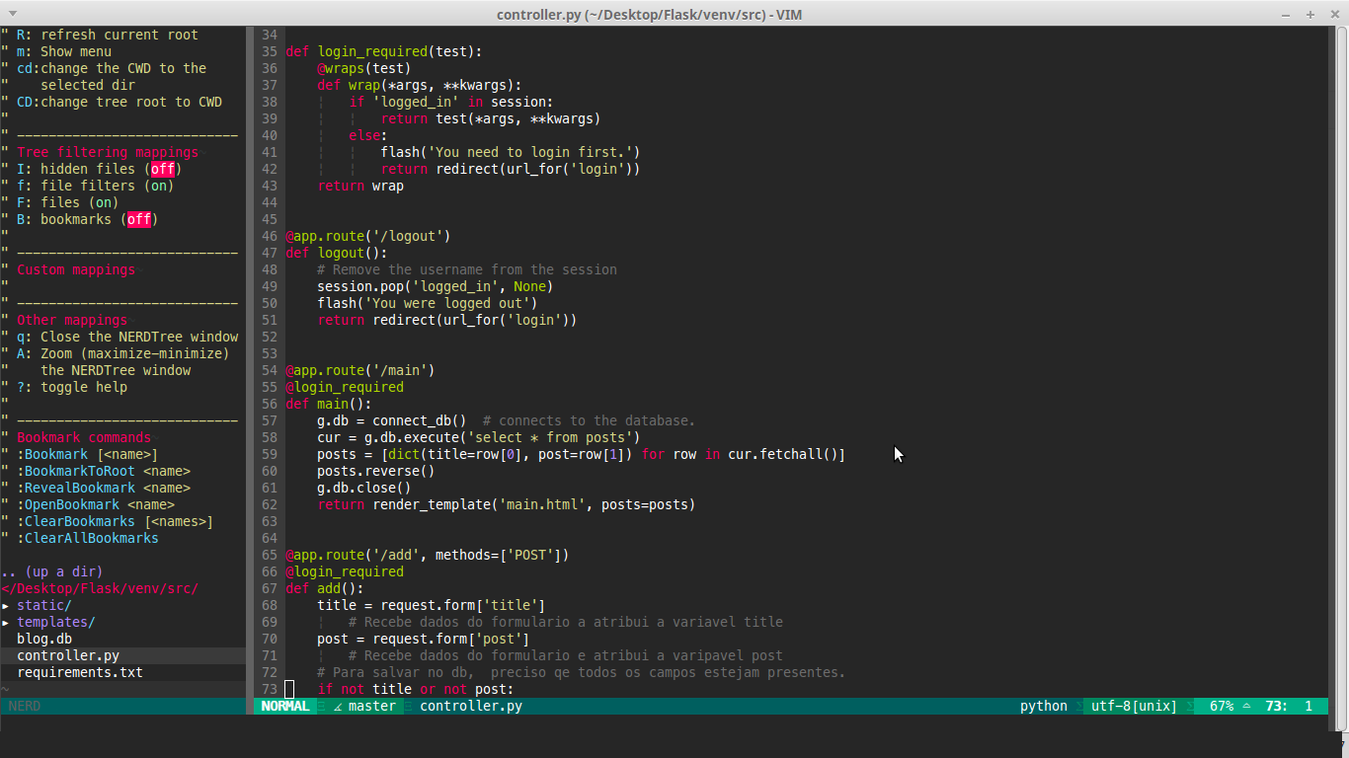Image resolution: width=1349 pixels, height=758 pixels.
Task: Click 'def logout():' on line 47
Action: point(337,253)
